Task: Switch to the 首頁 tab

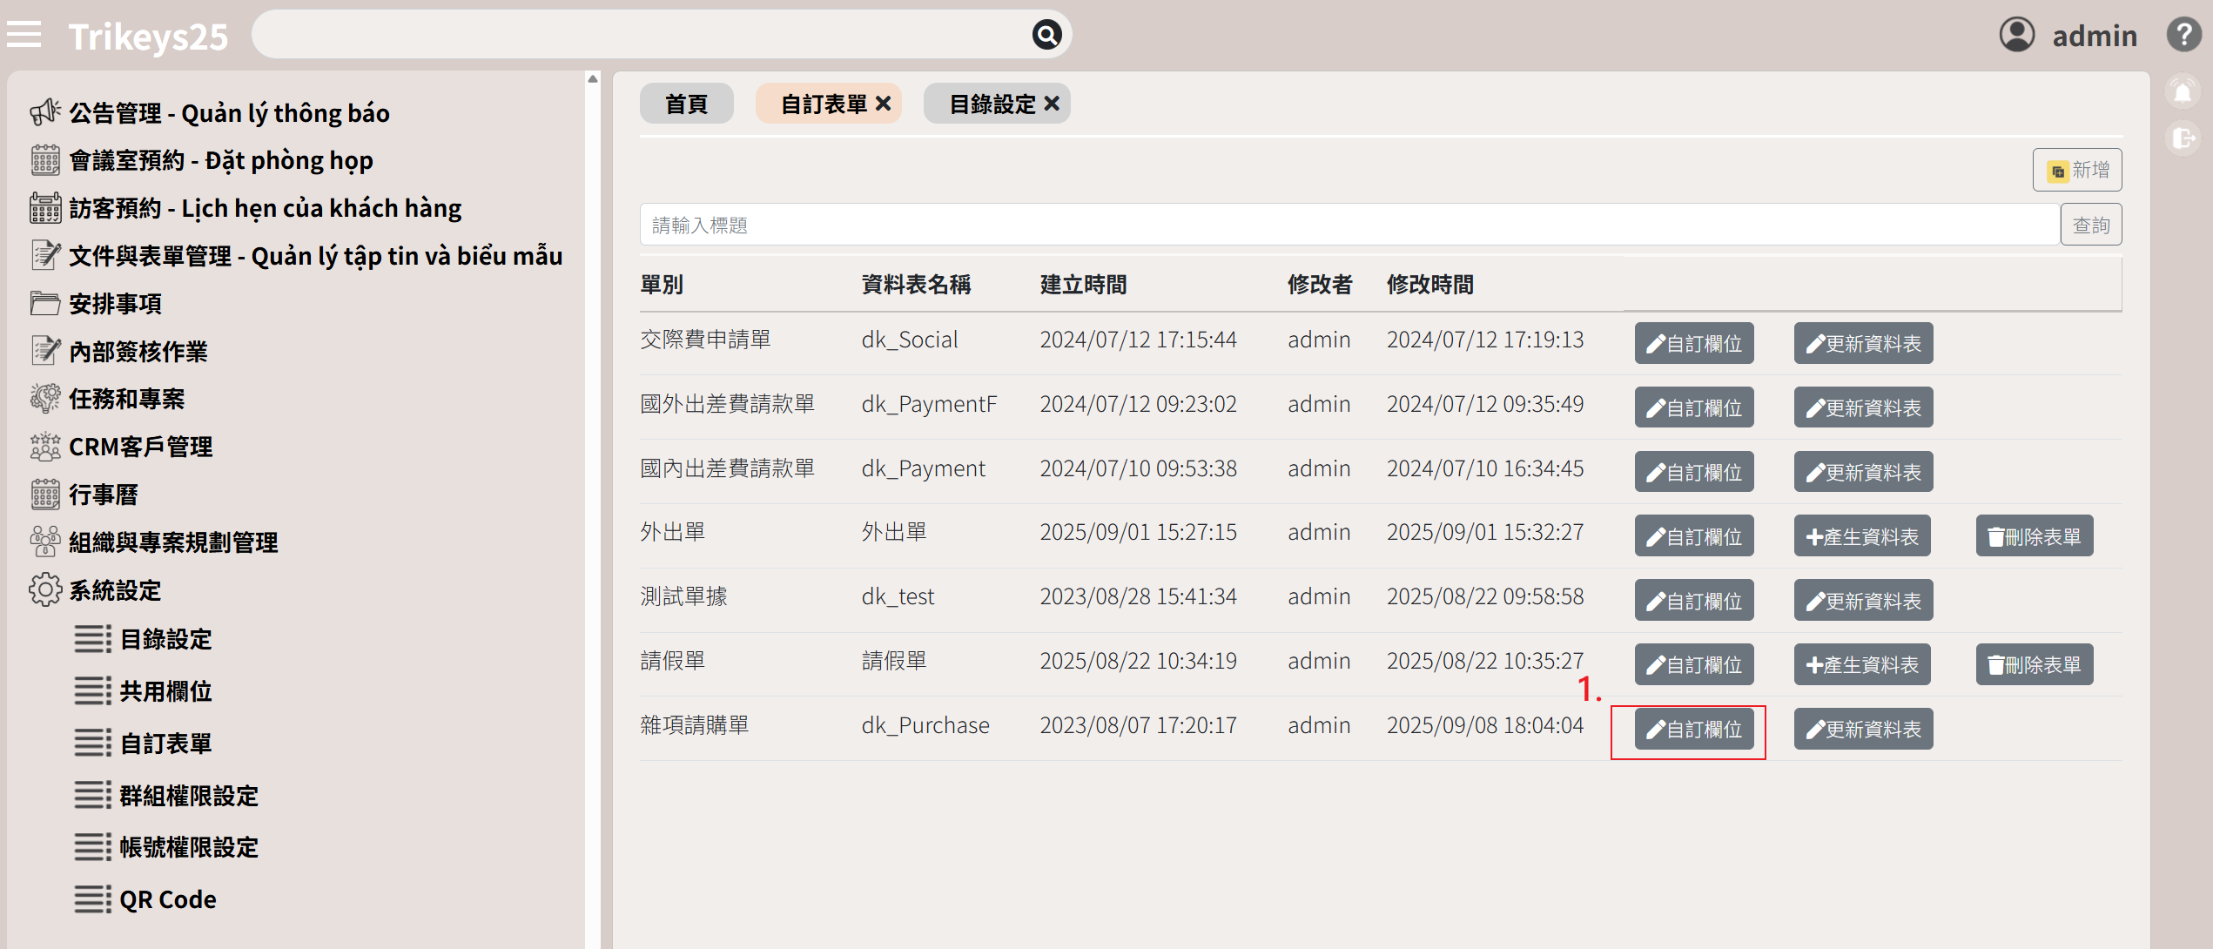Action: pos(686,104)
